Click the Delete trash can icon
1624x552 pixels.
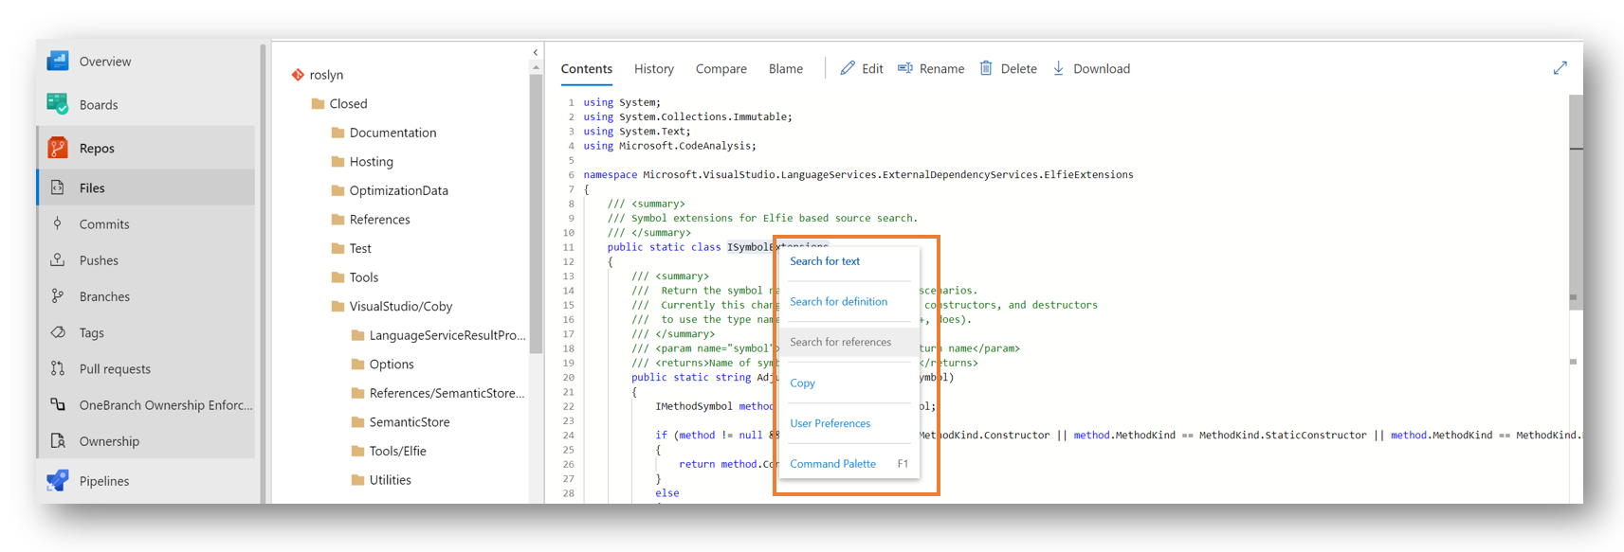pyautogui.click(x=986, y=68)
